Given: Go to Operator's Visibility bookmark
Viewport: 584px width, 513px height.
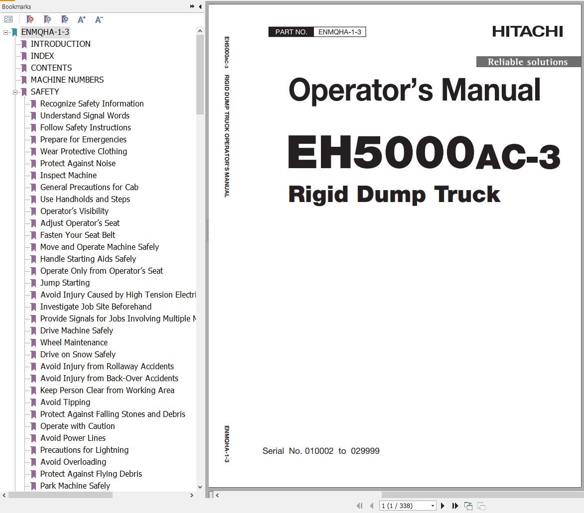Looking at the screenshot, I should [x=74, y=211].
